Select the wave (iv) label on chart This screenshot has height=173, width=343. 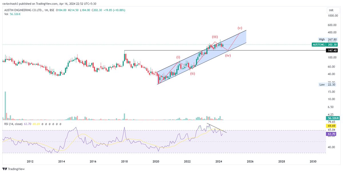[228, 55]
